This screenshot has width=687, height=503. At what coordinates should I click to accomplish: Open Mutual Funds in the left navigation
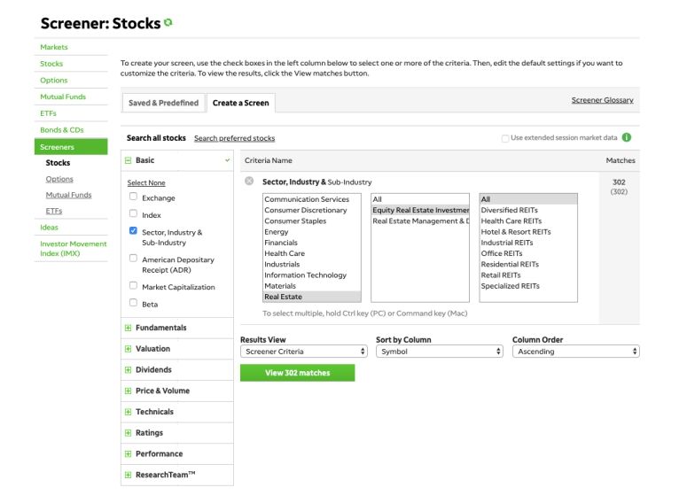pos(63,97)
